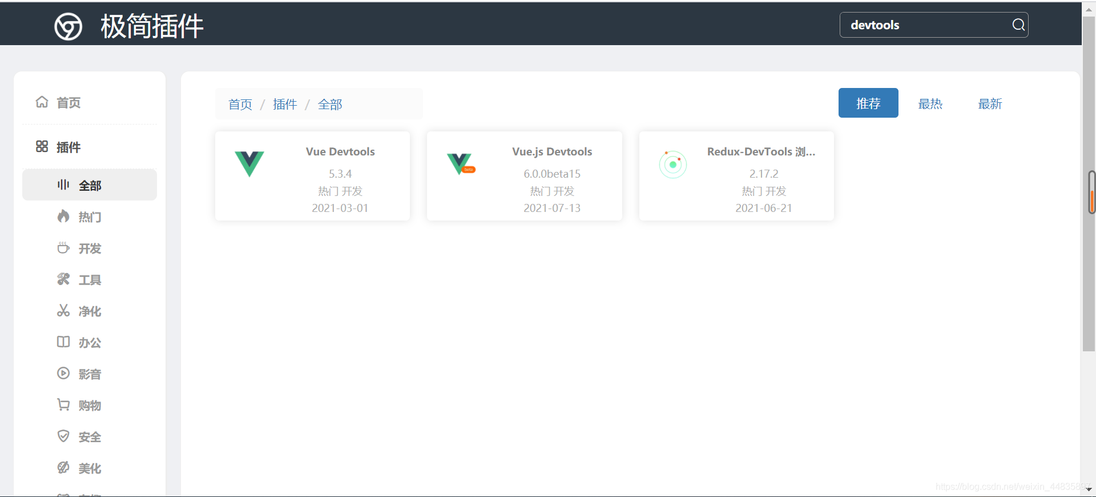Click the 插件 breadcrumb link
This screenshot has width=1096, height=497.
pos(285,105)
